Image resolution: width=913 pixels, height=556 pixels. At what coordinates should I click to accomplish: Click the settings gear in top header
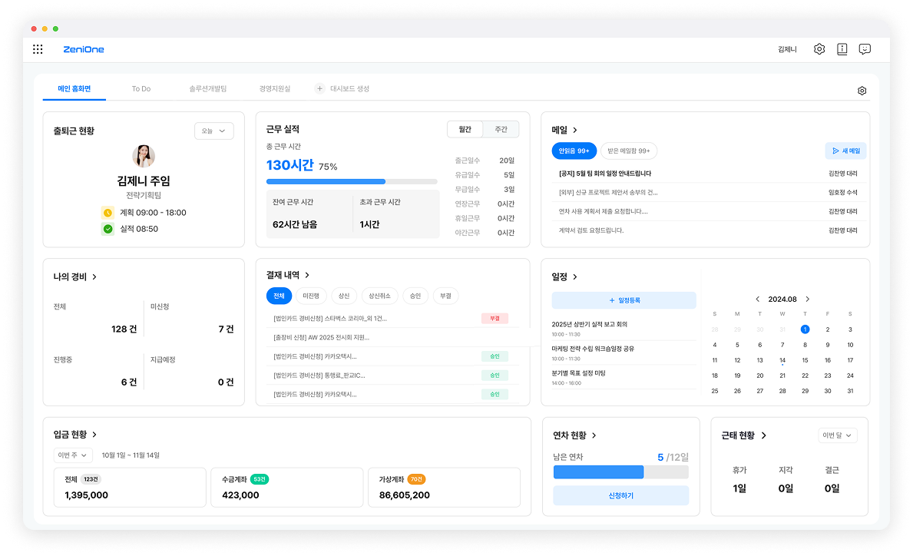pyautogui.click(x=819, y=49)
